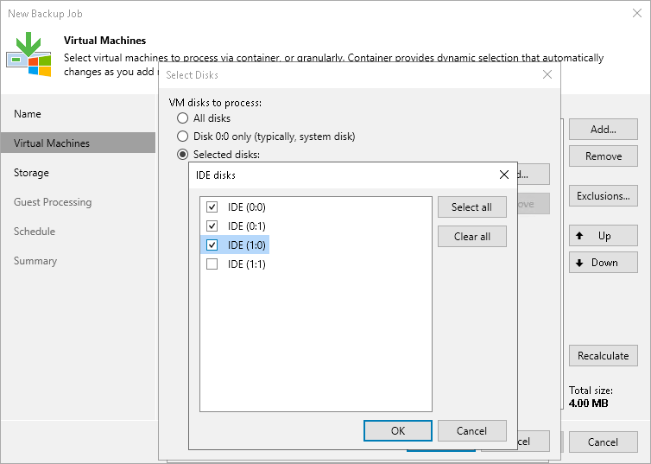Viewport: 651px width, 464px height.
Task: Click Add in New Backup Job window
Action: (x=604, y=130)
